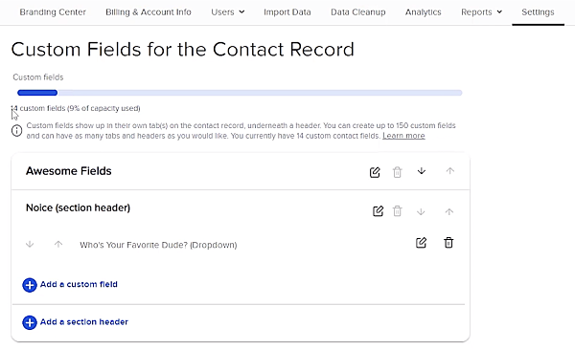575x349 pixels.
Task: Open the Users dropdown menu
Action: point(228,12)
